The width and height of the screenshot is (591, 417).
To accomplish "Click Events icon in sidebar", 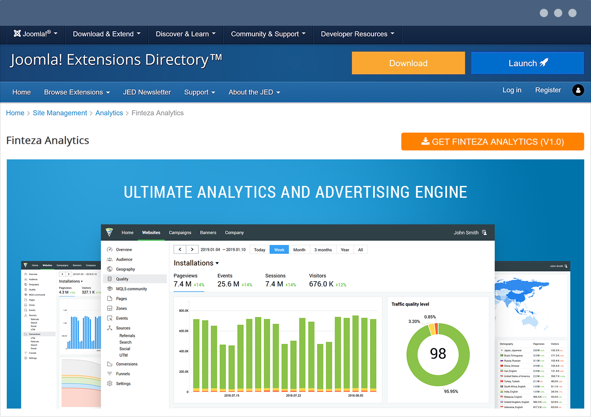I will pos(110,318).
